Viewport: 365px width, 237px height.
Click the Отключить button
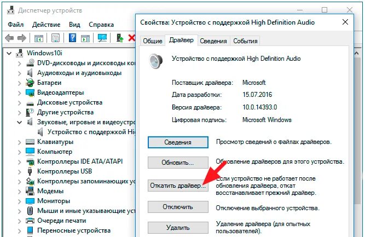[x=178, y=207]
